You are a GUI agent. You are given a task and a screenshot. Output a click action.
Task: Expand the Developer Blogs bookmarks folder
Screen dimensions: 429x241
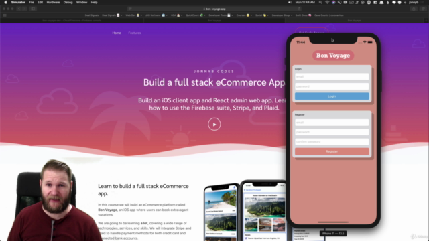tap(282, 15)
